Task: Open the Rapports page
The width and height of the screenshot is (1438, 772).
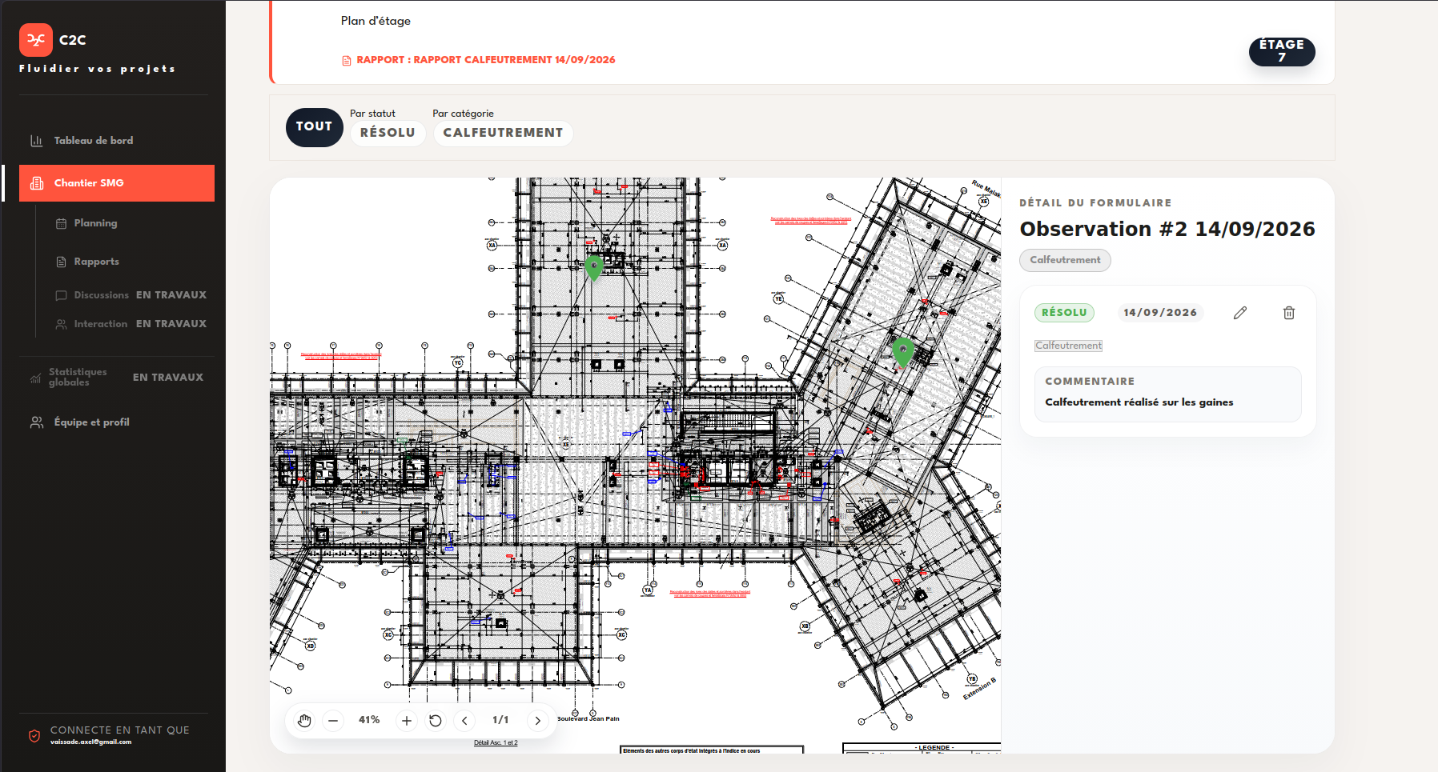Action: click(x=96, y=262)
